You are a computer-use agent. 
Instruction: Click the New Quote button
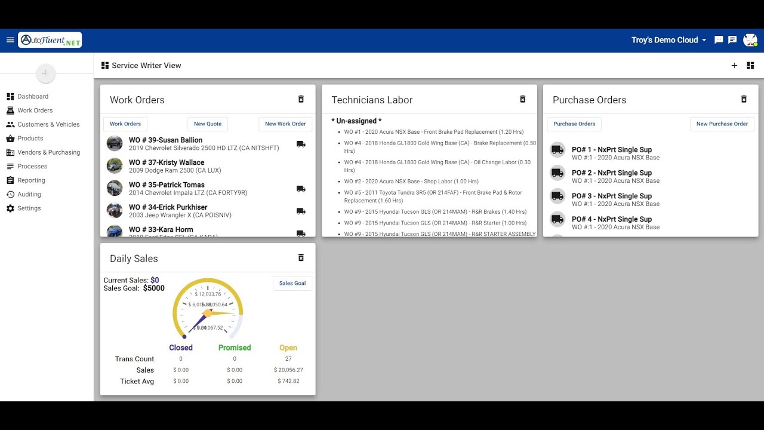(208, 124)
